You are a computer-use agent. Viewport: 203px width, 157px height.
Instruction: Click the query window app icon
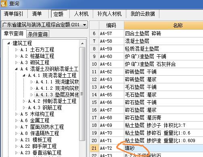(x=4, y=3)
